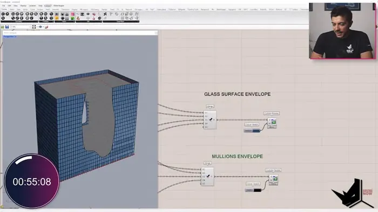378x212 pixels.
Task: Click the black colour swatch in Mullions Envelope
Action: [x=257, y=190]
